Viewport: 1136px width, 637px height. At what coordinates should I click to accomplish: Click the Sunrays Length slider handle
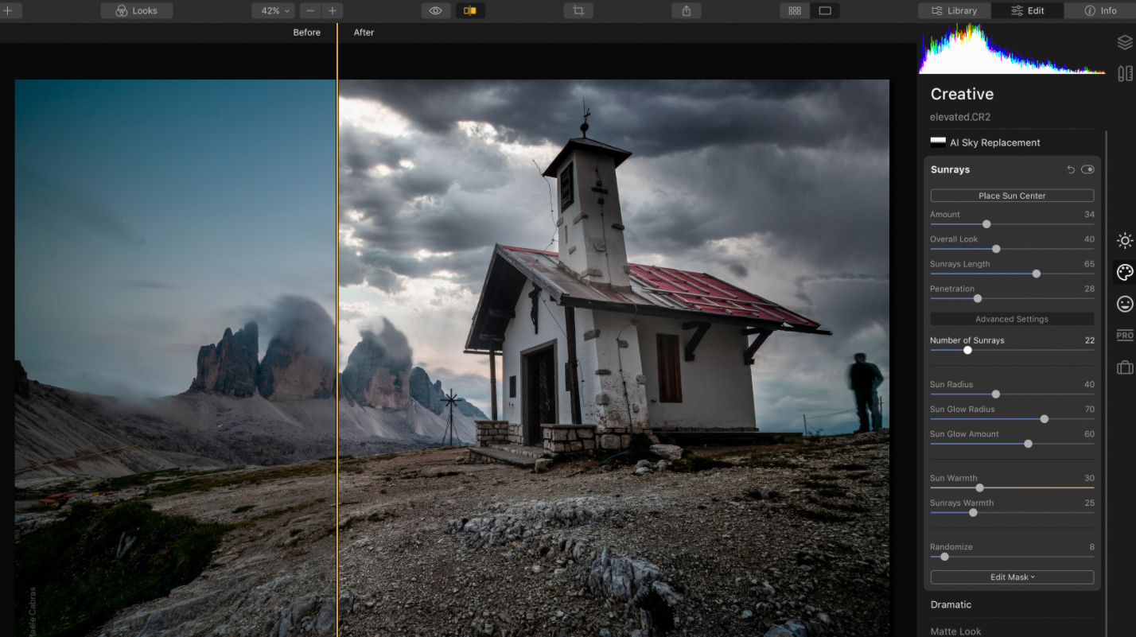pos(1036,274)
